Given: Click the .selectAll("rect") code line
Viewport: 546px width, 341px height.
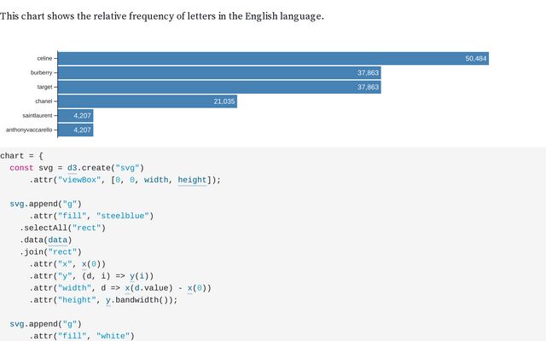Looking at the screenshot, I should click(62, 228).
